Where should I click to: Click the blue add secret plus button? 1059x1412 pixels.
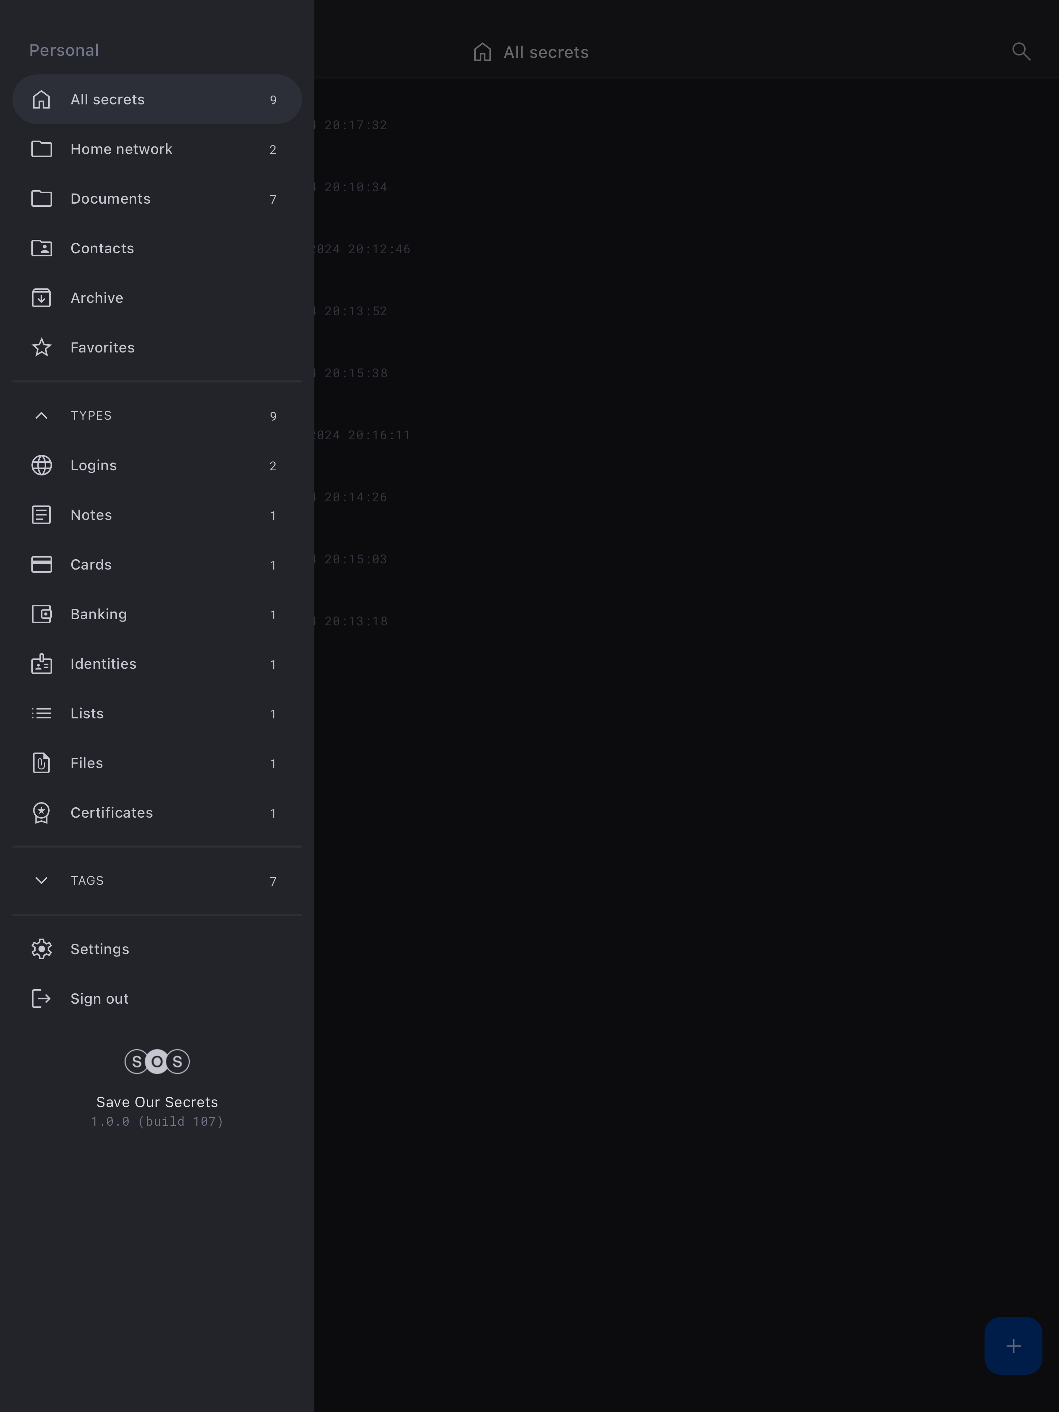pyautogui.click(x=1012, y=1346)
